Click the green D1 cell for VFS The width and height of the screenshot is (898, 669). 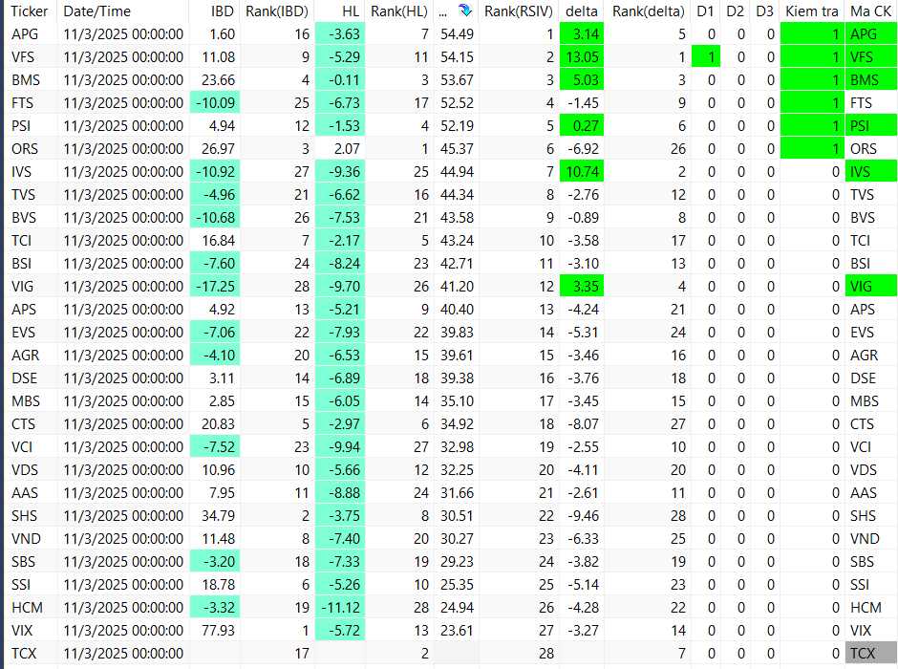coord(706,57)
